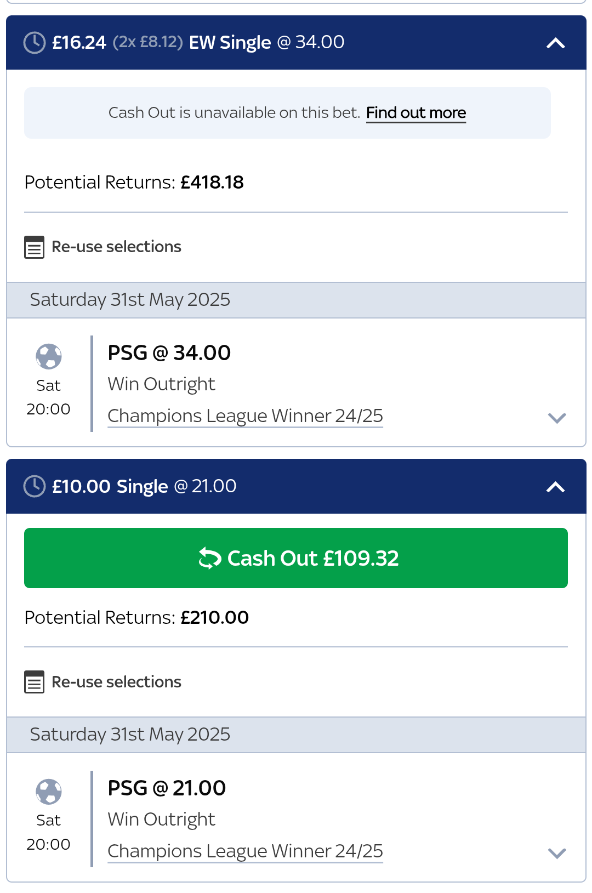This screenshot has width=592, height=893.
Task: Click Re-use selections text on £10.00 Single bet
Action: click(x=116, y=682)
